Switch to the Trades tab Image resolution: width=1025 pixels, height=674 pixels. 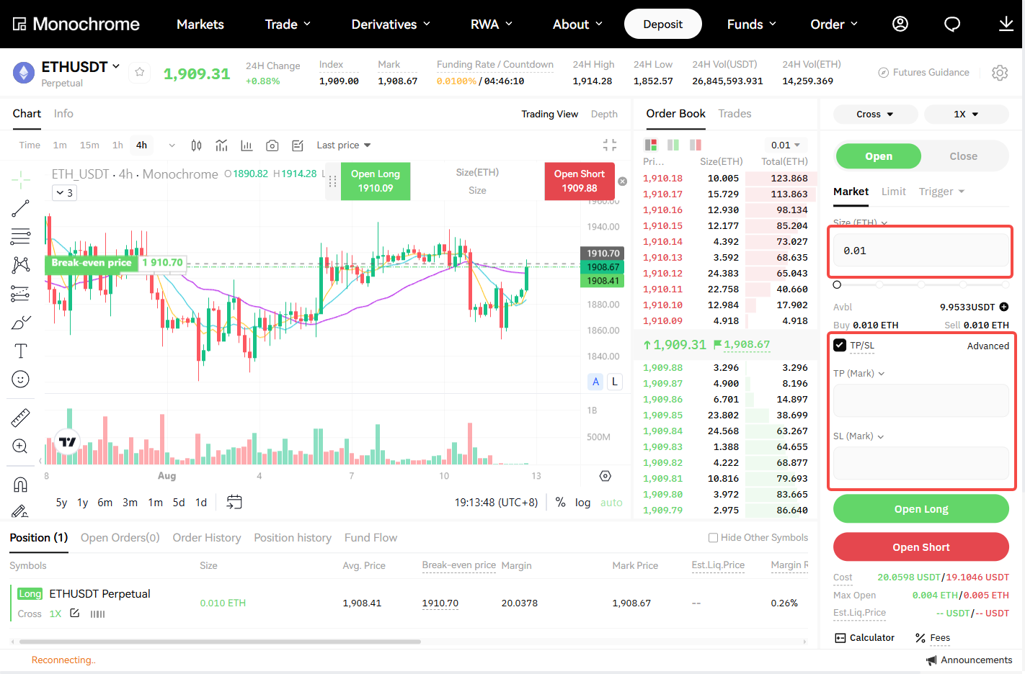(735, 114)
